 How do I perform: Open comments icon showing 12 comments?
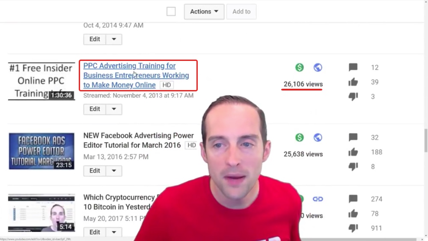(x=353, y=67)
